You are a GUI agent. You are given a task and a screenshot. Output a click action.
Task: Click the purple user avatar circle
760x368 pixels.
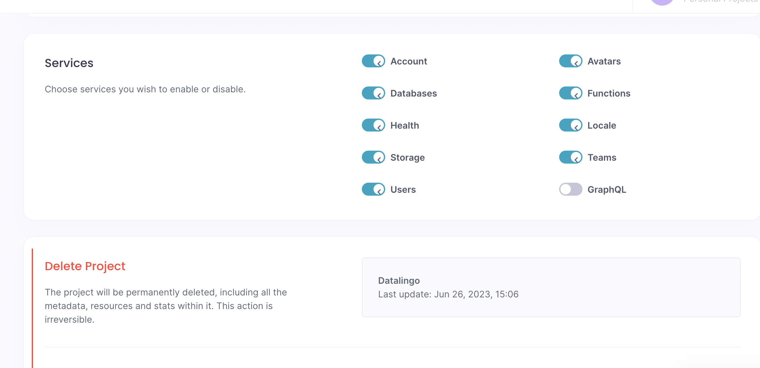pyautogui.click(x=662, y=2)
